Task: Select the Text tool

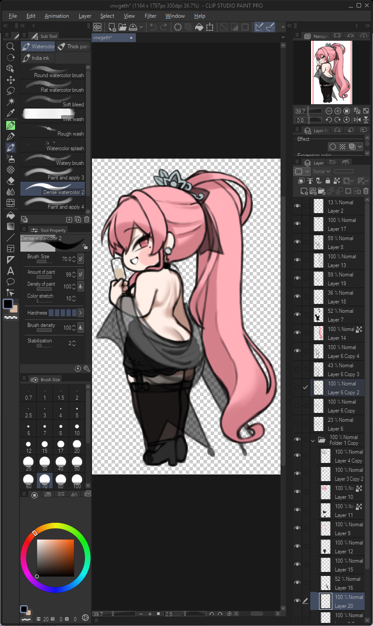Action: coord(11,271)
